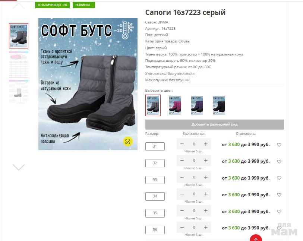Screen dimensions: 303x241
Task: Increase quantity for size 31 with plus
Action: click(206, 144)
